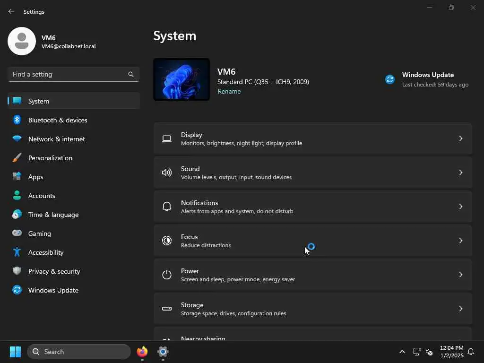Click the taskbar Search box
484x363 pixels.
tap(79, 352)
